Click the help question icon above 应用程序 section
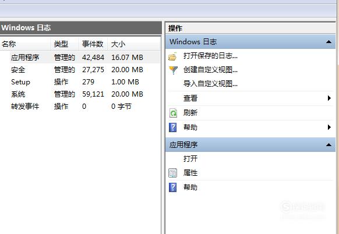339x234 pixels. point(173,127)
